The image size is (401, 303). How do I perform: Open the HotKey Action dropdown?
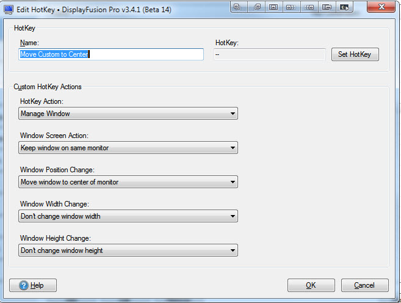click(x=128, y=114)
